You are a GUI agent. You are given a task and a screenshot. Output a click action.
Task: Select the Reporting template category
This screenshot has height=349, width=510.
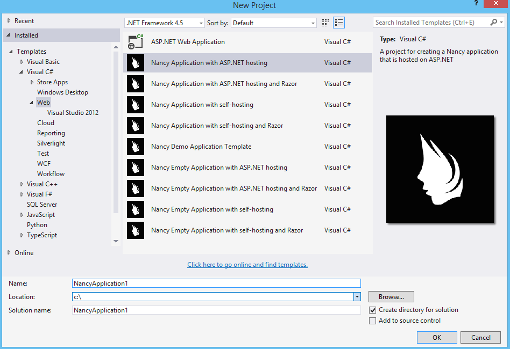(51, 133)
